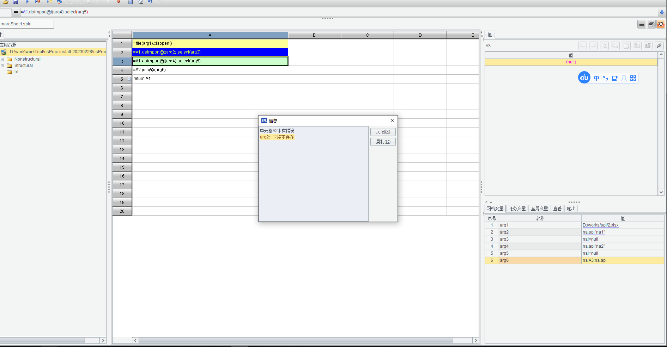
Task: Click the open file toolbar icon
Action: (x=6, y=2)
